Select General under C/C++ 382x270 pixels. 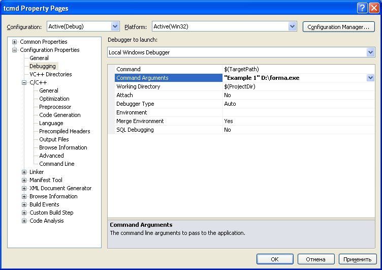point(49,91)
